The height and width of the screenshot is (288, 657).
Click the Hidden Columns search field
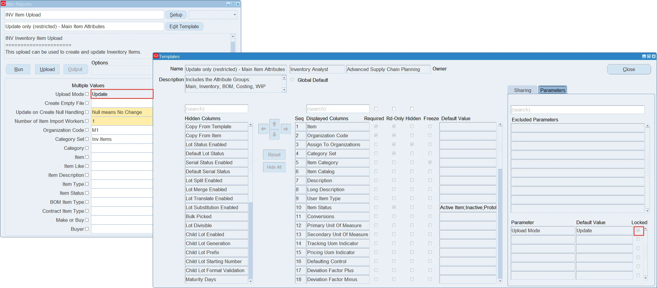(216, 109)
